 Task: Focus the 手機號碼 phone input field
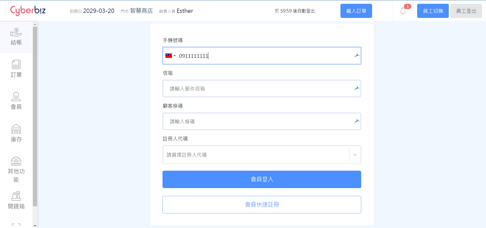pyautogui.click(x=262, y=56)
